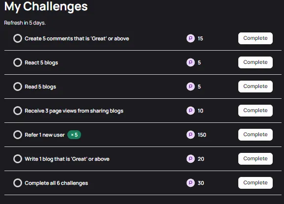Complete the React 5 blogs challenge
The width and height of the screenshot is (284, 204).
point(256,62)
